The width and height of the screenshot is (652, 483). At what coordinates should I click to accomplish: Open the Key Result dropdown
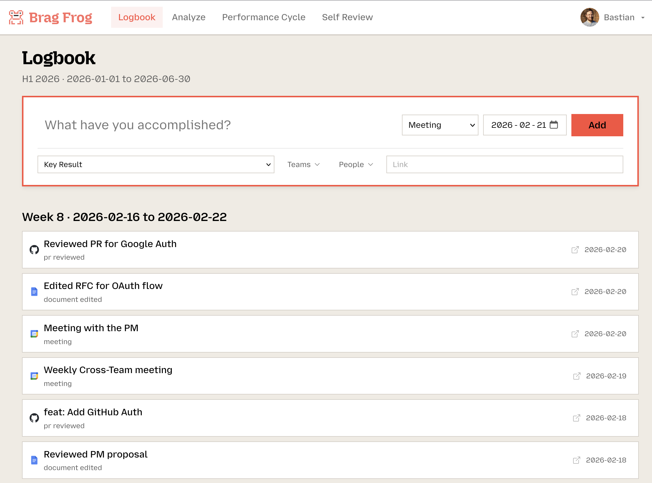[x=156, y=164]
